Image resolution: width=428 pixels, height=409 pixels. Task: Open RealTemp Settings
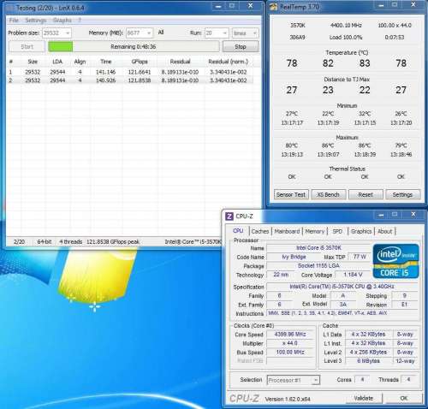click(402, 194)
